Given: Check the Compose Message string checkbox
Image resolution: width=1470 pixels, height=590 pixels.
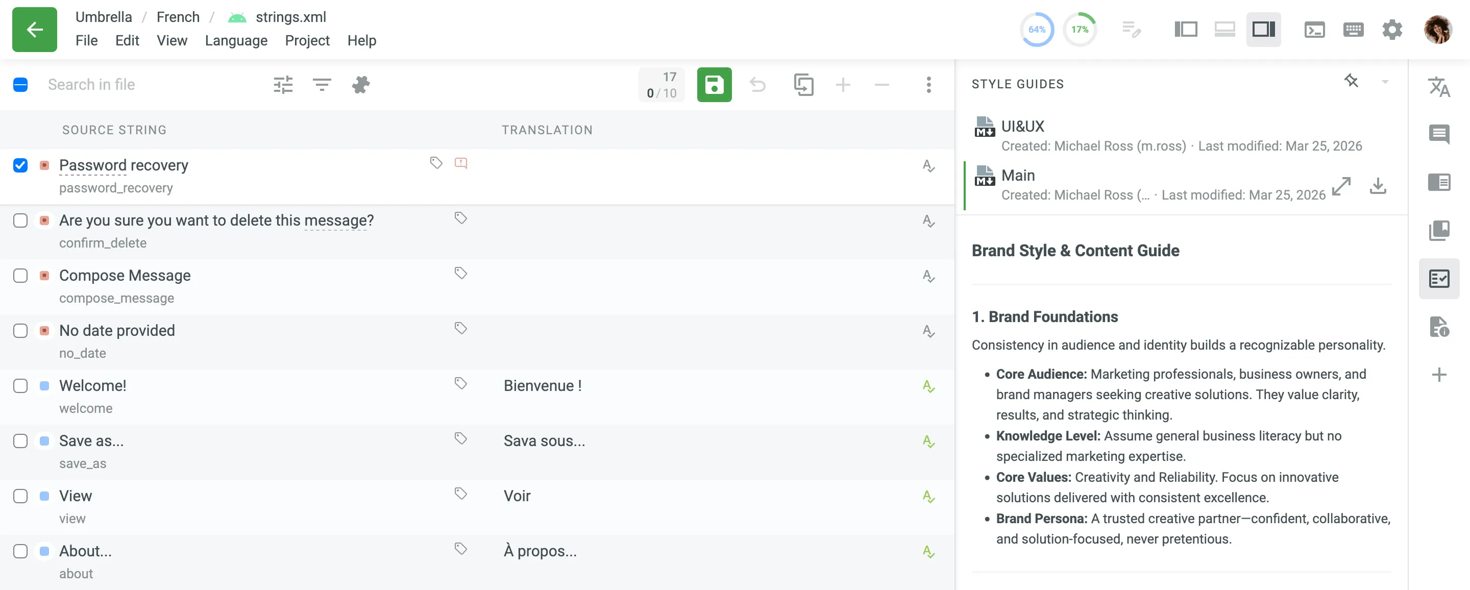Looking at the screenshot, I should 20,276.
